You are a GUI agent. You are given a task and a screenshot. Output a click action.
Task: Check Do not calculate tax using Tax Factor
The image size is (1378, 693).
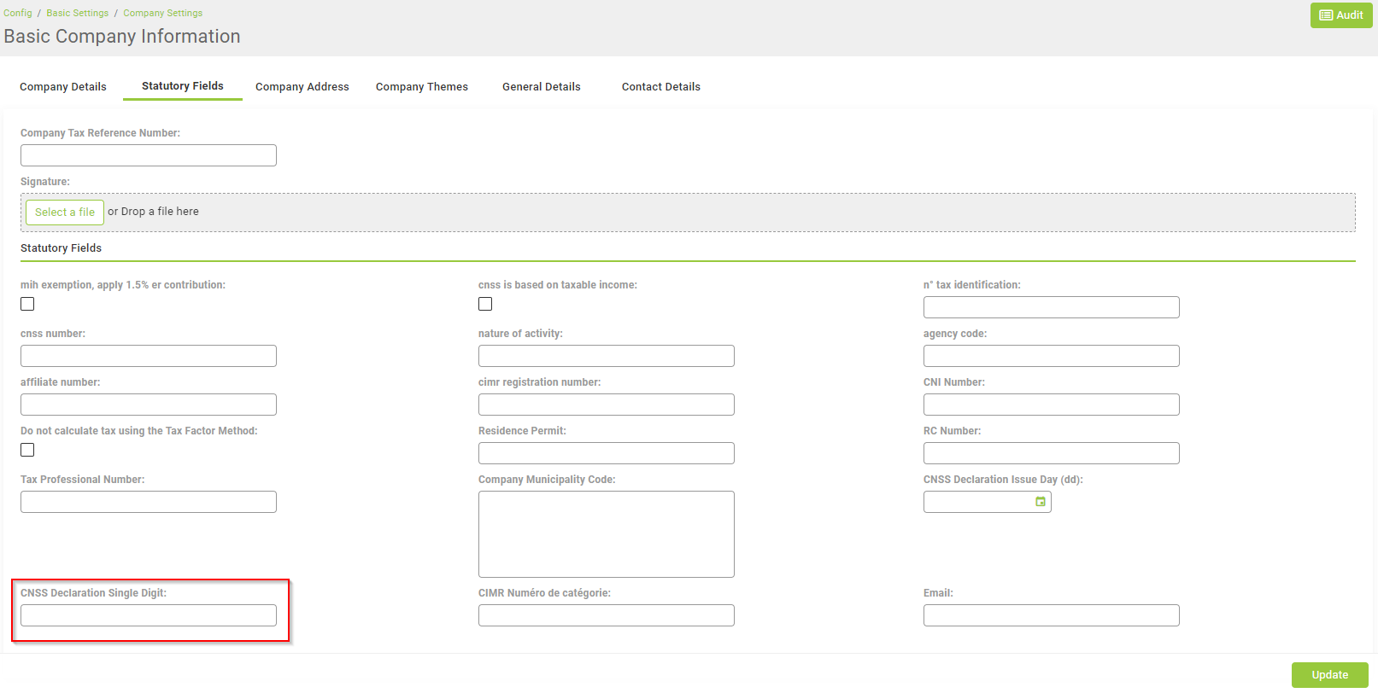[27, 450]
